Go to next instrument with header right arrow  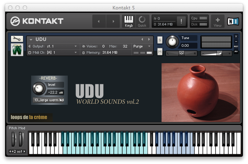pyautogui.click(x=113, y=21)
